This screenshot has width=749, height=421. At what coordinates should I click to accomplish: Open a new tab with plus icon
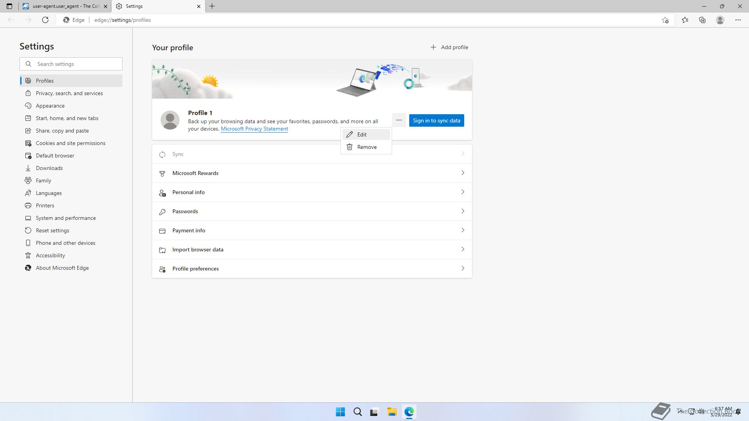[212, 6]
